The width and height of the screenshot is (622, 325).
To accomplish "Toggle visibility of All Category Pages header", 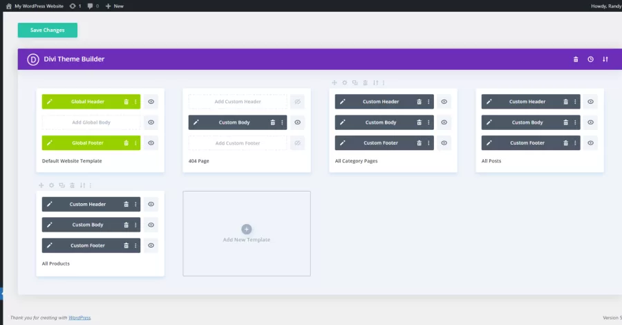I will coord(444,102).
